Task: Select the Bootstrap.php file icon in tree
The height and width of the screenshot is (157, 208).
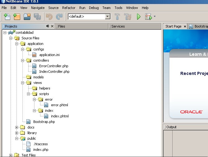Action: pos(28,122)
